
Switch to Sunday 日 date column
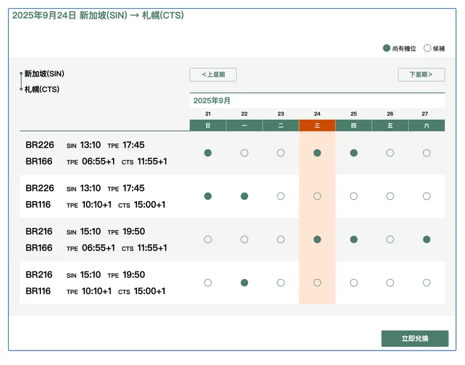(x=208, y=126)
